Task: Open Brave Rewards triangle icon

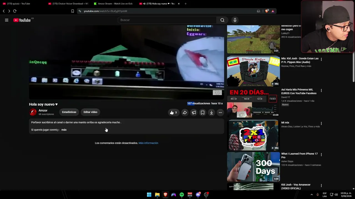Action: pos(273,11)
